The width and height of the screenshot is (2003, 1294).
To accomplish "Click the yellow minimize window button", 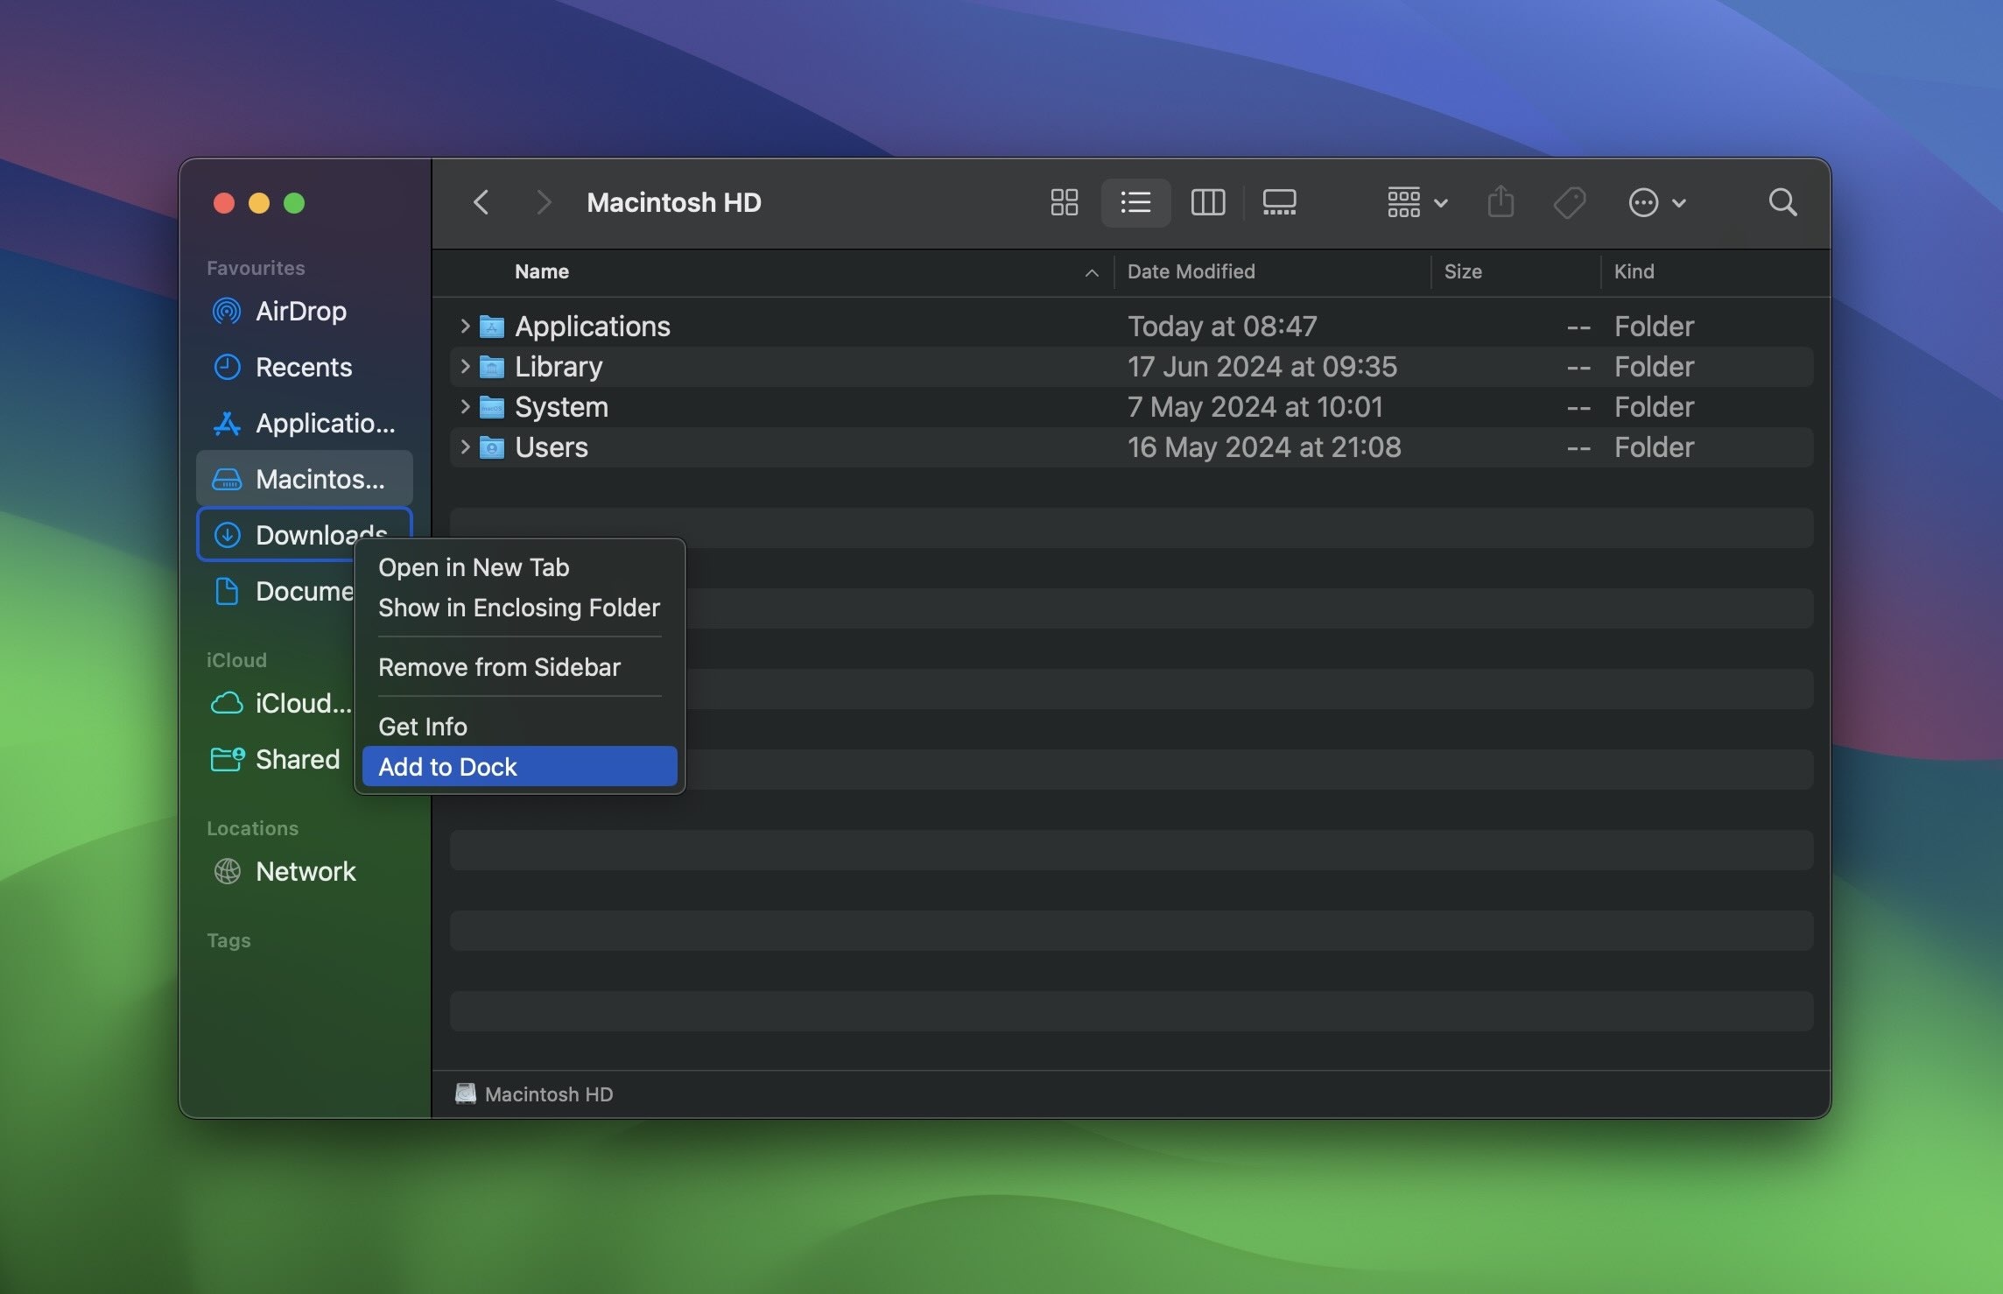I will (259, 203).
